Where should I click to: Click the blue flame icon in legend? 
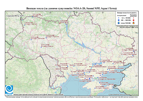point(119,23)
